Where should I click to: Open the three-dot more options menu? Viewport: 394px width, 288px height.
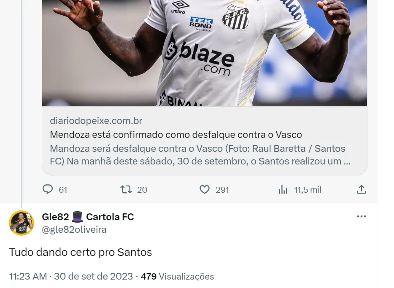pyautogui.click(x=362, y=216)
